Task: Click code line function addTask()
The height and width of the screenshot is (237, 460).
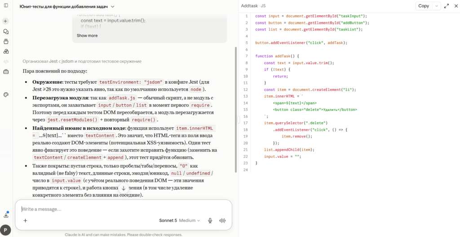Action: (277, 56)
